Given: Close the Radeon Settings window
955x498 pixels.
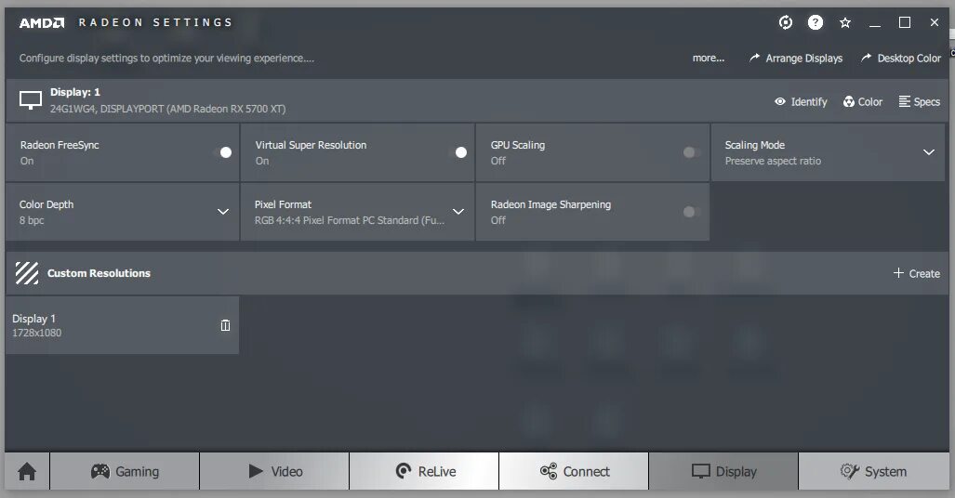Looking at the screenshot, I should 935,22.
